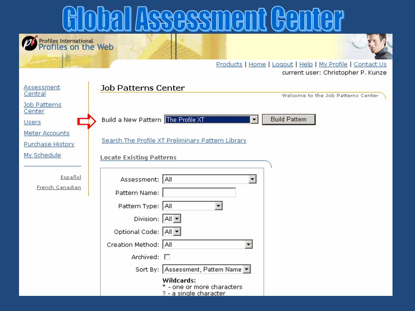Click the current user name text
The width and height of the screenshot is (415, 311).
tap(354, 73)
